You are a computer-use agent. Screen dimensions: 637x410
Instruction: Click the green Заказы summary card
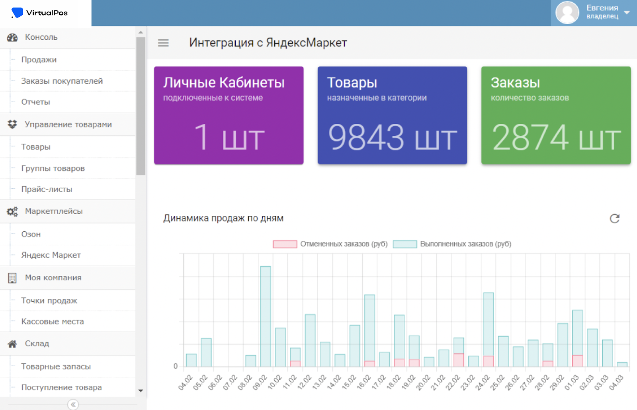(x=556, y=115)
